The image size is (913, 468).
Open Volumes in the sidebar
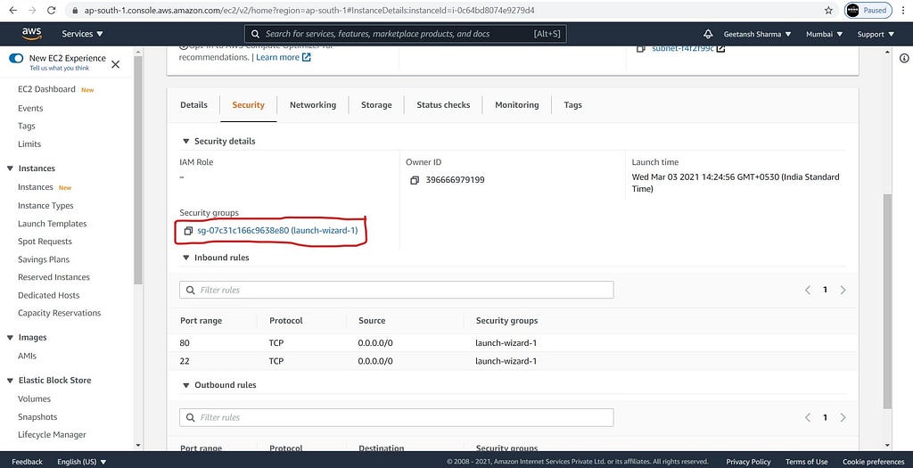point(35,398)
